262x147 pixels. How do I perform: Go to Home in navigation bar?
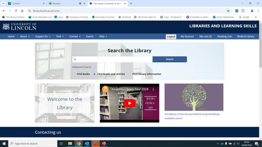(x=11, y=36)
